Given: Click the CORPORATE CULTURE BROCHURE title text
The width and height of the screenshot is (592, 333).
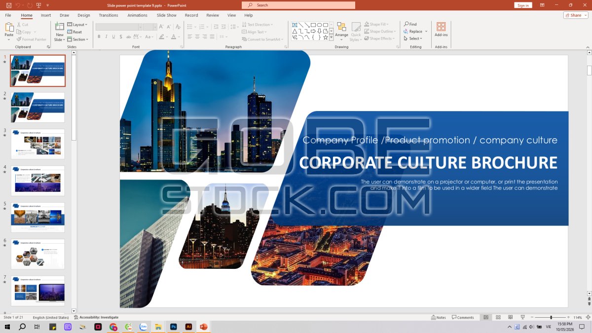Looking at the screenshot, I should (x=428, y=162).
